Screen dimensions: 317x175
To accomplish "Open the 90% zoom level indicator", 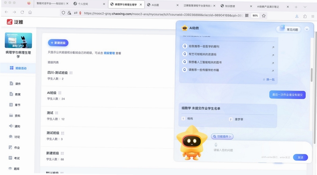I will [x=255, y=15].
